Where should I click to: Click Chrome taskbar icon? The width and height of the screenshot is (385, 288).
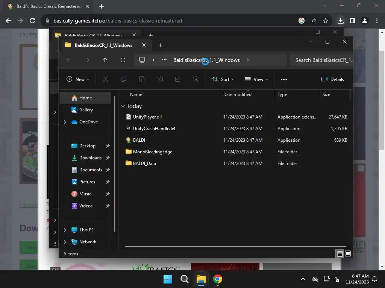[218, 279]
